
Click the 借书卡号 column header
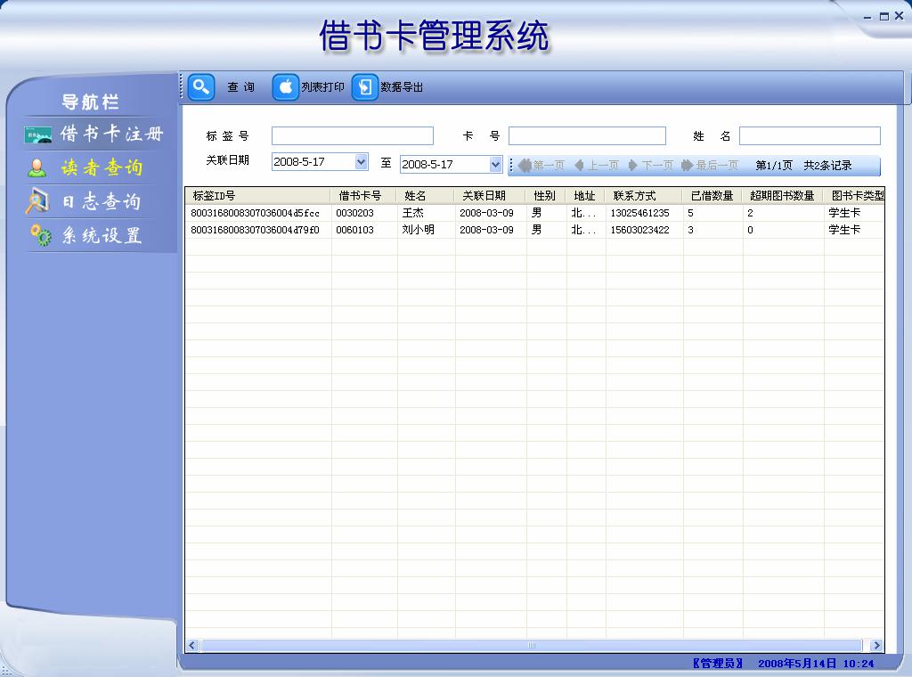(x=363, y=196)
